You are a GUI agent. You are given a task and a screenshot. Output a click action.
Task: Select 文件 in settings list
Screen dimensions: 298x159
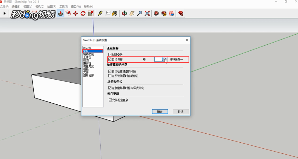86,73
